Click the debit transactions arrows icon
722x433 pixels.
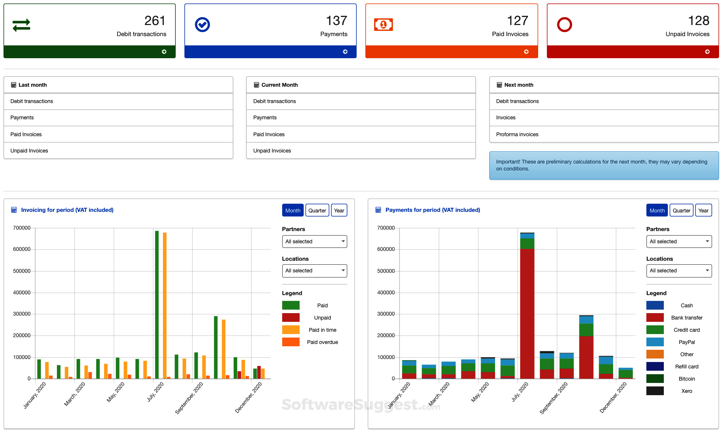pos(21,24)
